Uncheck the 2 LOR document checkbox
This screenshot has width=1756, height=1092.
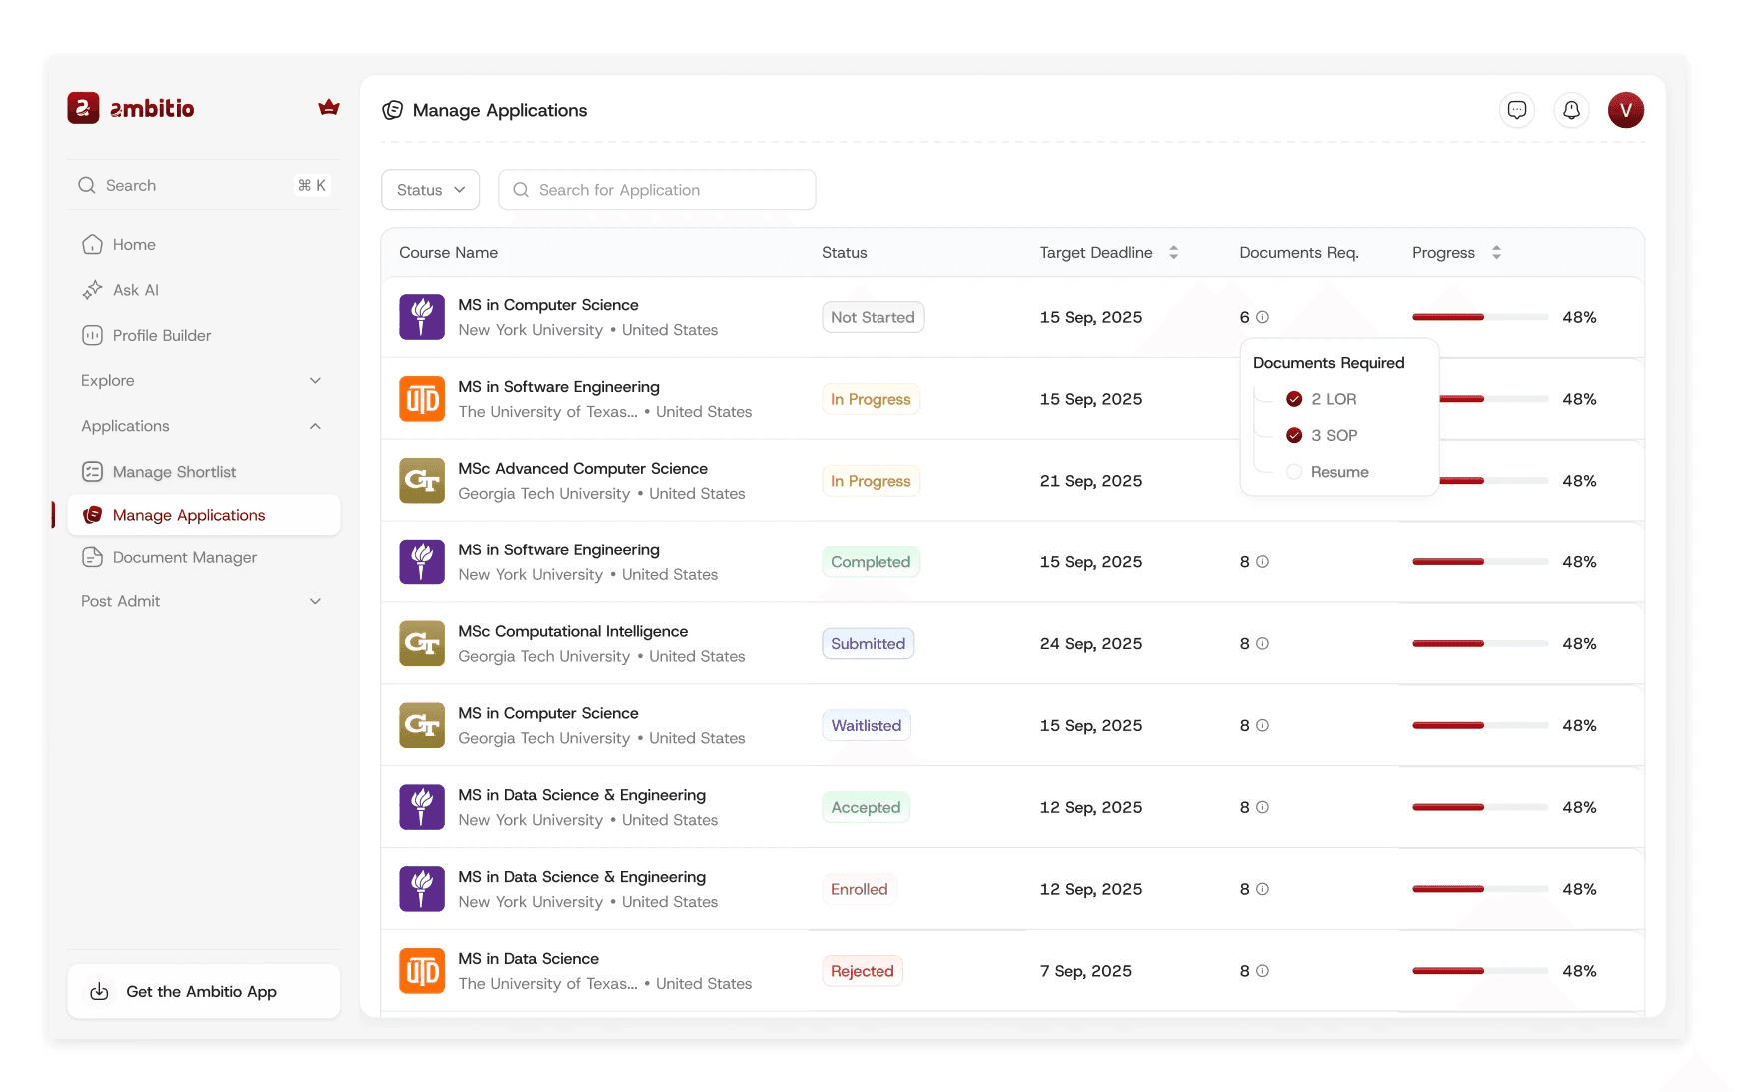tap(1294, 399)
